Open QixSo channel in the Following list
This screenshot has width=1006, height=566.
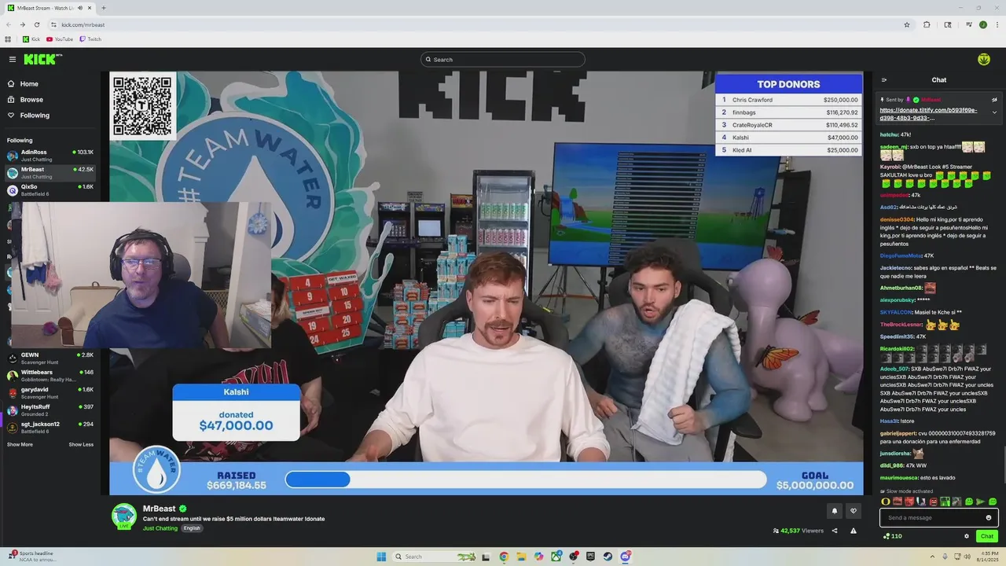coord(50,190)
